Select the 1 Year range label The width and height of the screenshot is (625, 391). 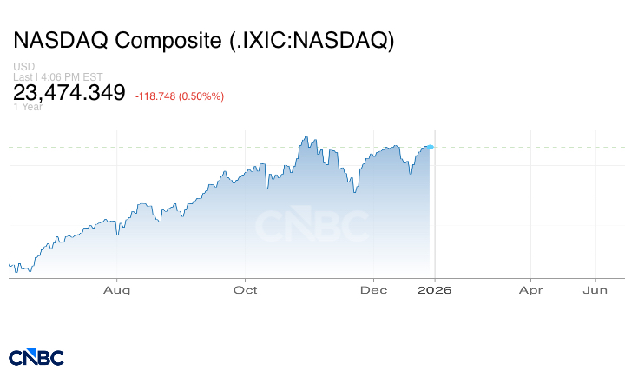pyautogui.click(x=28, y=107)
